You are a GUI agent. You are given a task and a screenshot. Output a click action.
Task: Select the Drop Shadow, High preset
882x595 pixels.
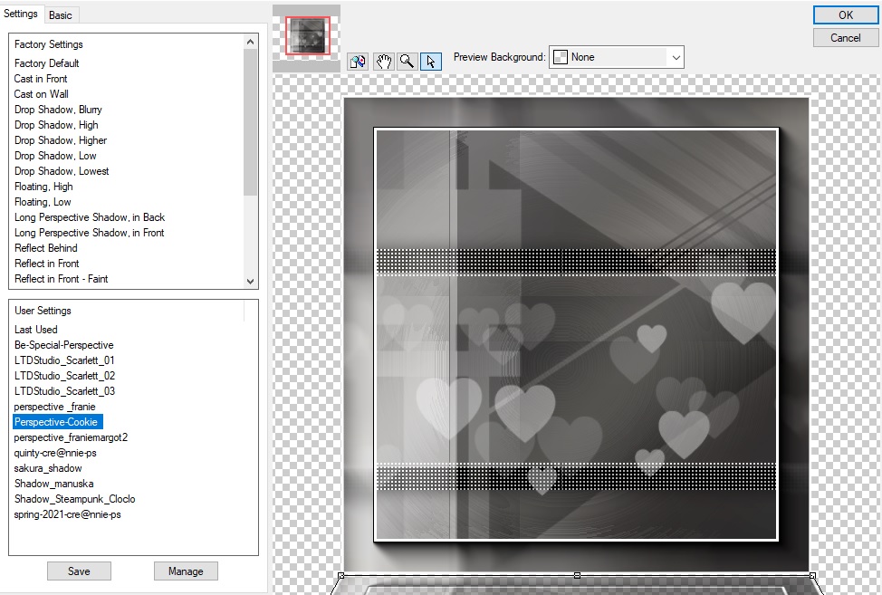[56, 125]
